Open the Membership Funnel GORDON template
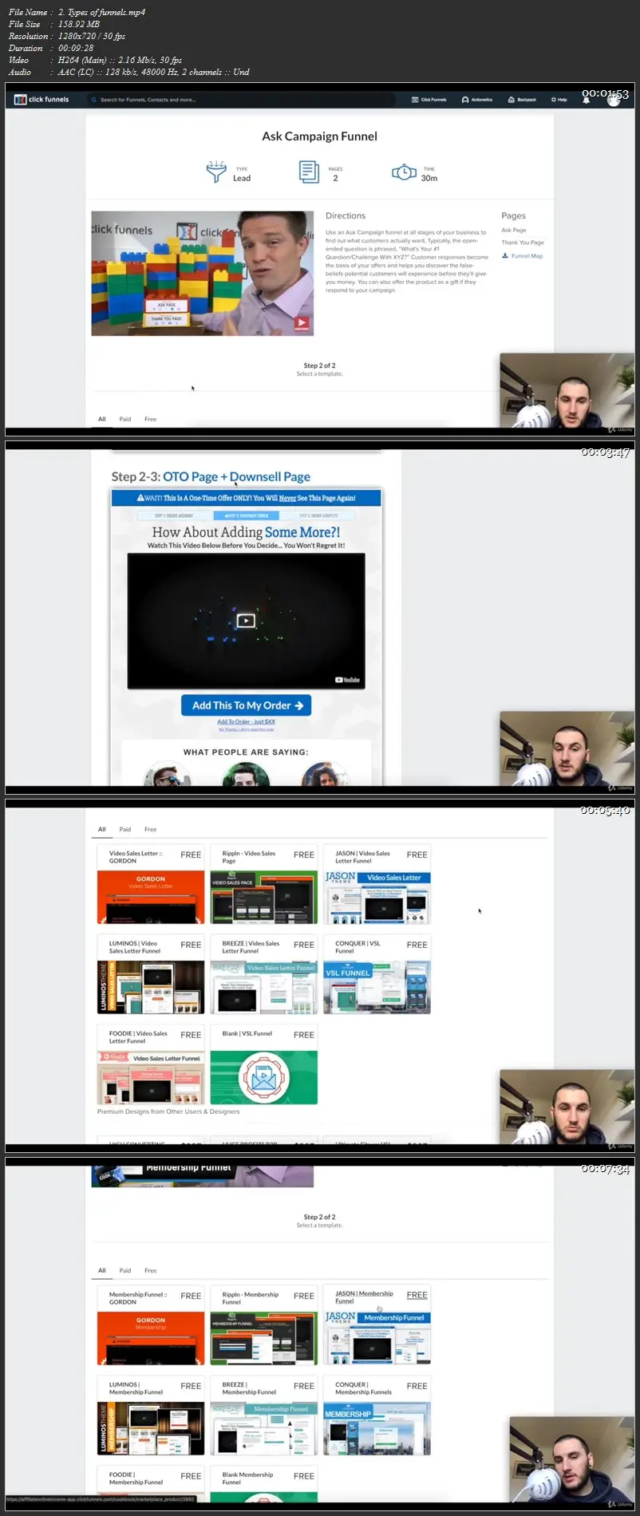640x1516 pixels. (151, 1325)
